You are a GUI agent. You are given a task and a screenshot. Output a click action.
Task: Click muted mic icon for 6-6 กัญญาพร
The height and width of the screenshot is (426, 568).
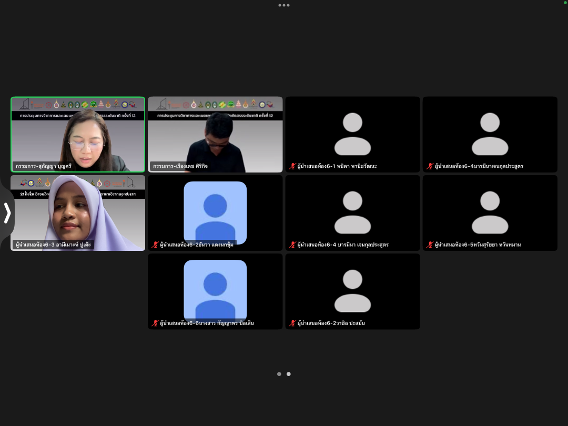155,323
